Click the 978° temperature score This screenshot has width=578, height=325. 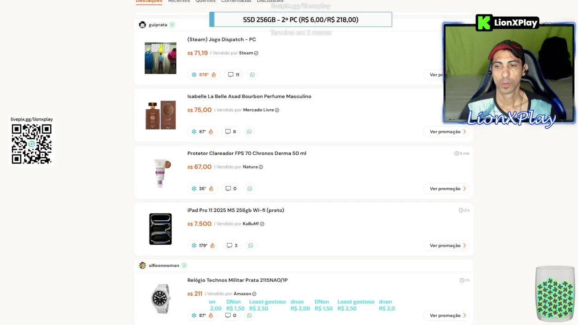tap(204, 74)
